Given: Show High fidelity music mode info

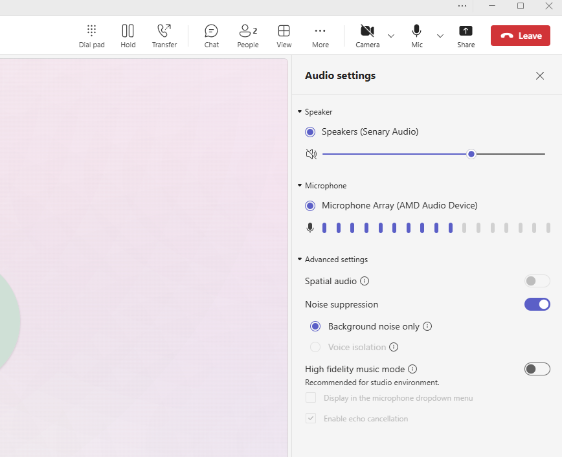Looking at the screenshot, I should point(412,369).
